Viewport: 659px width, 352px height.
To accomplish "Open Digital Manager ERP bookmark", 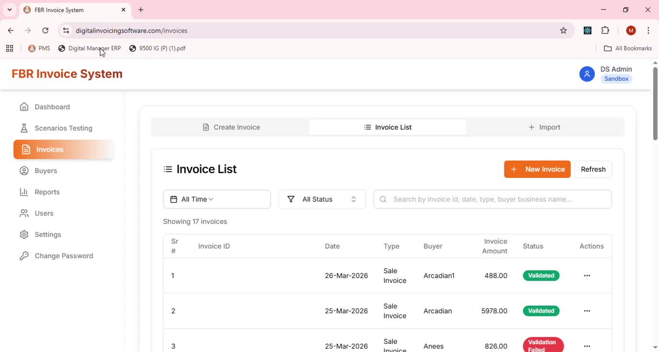I will pos(90,48).
